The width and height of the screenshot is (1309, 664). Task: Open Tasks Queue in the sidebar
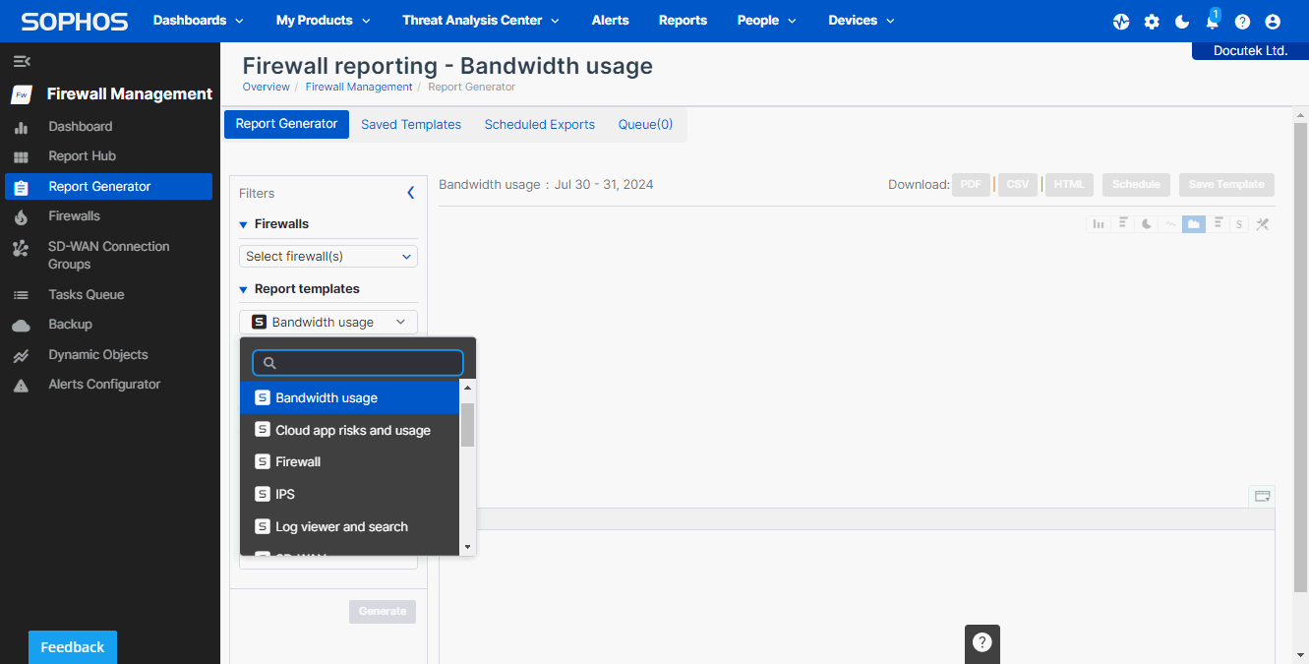tap(108, 294)
